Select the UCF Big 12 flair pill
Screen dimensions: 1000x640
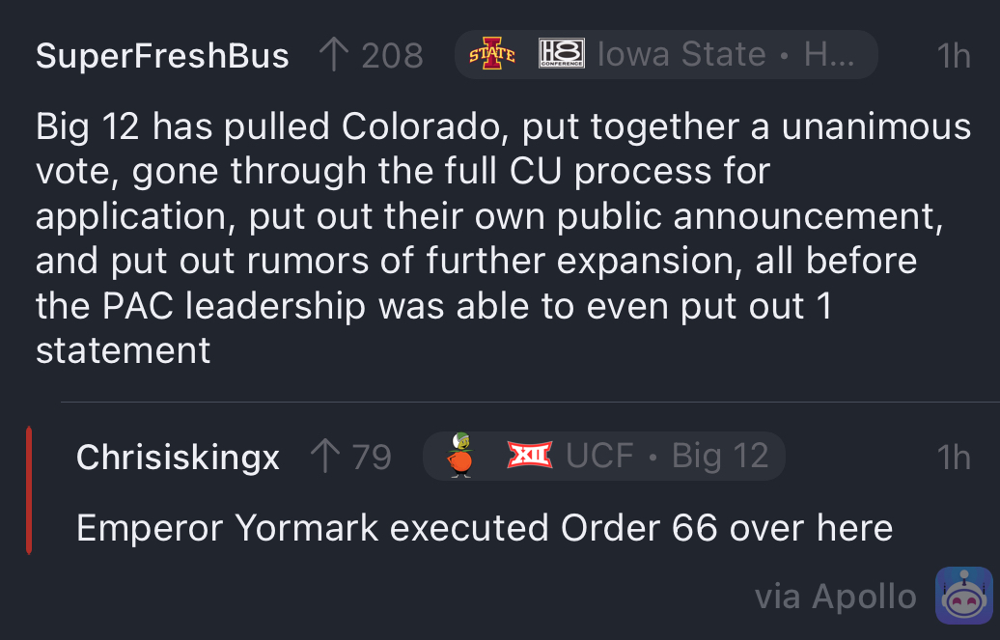coord(604,456)
